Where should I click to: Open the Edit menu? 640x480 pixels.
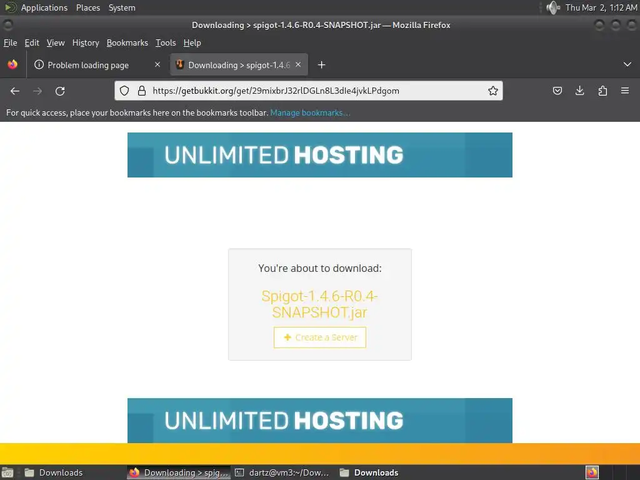(x=32, y=43)
